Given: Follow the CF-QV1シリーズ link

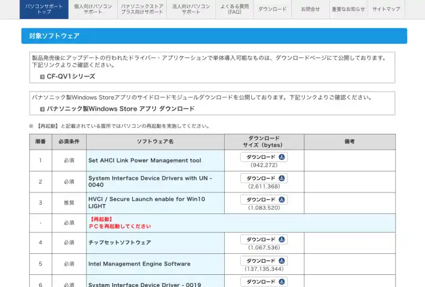Looking at the screenshot, I should tap(71, 77).
